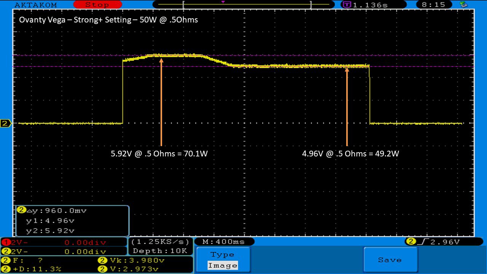Click the frequency measurement channel badge
487x274 pixels.
tap(5, 261)
